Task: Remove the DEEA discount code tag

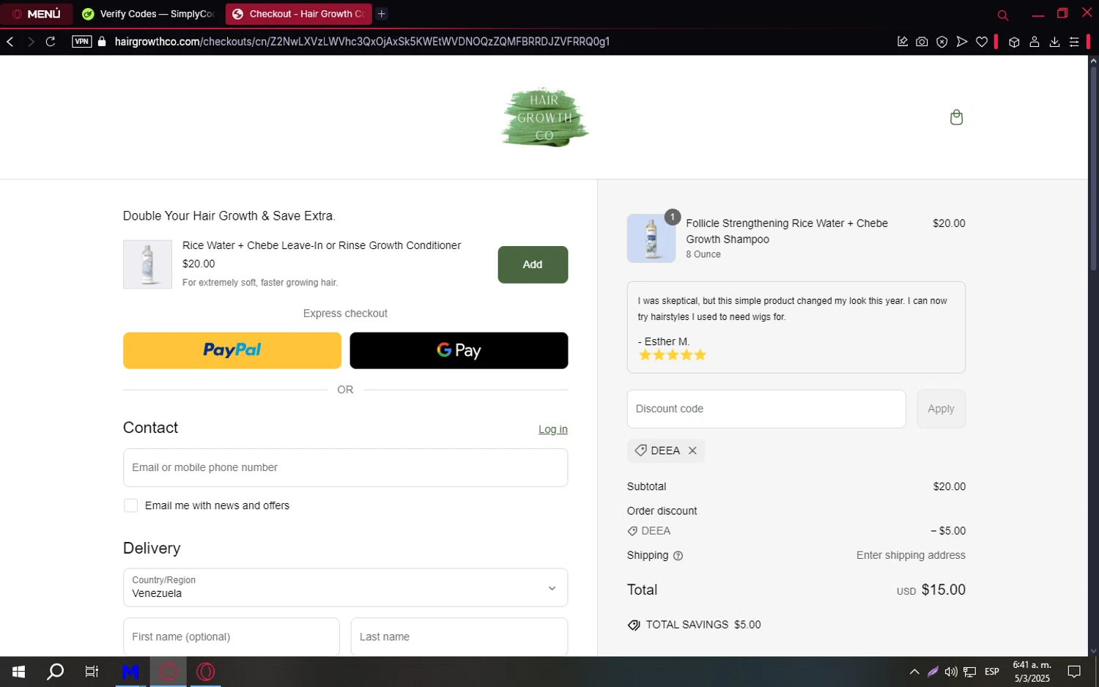Action: tap(692, 450)
